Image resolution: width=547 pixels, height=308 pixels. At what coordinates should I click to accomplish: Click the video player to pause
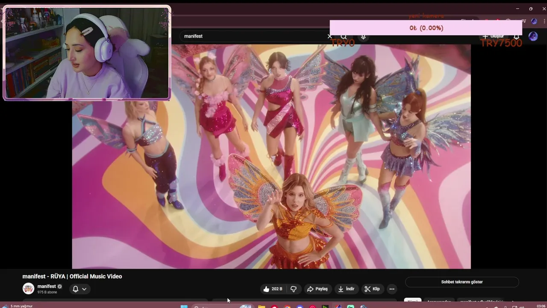271,157
